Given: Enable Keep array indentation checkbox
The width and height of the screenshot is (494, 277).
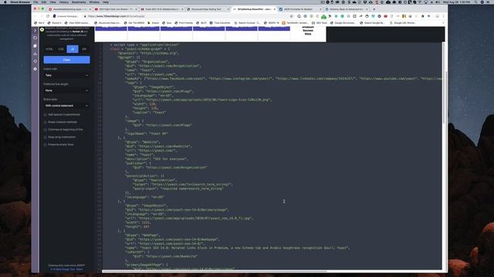Looking at the screenshot, I should [45, 138].
